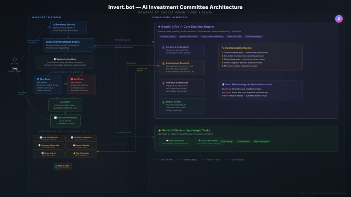This screenshot has width=351, height=197.
Task: Click step number 2 circle at Autonomous Research
Action: pyautogui.click(x=163, y=63)
